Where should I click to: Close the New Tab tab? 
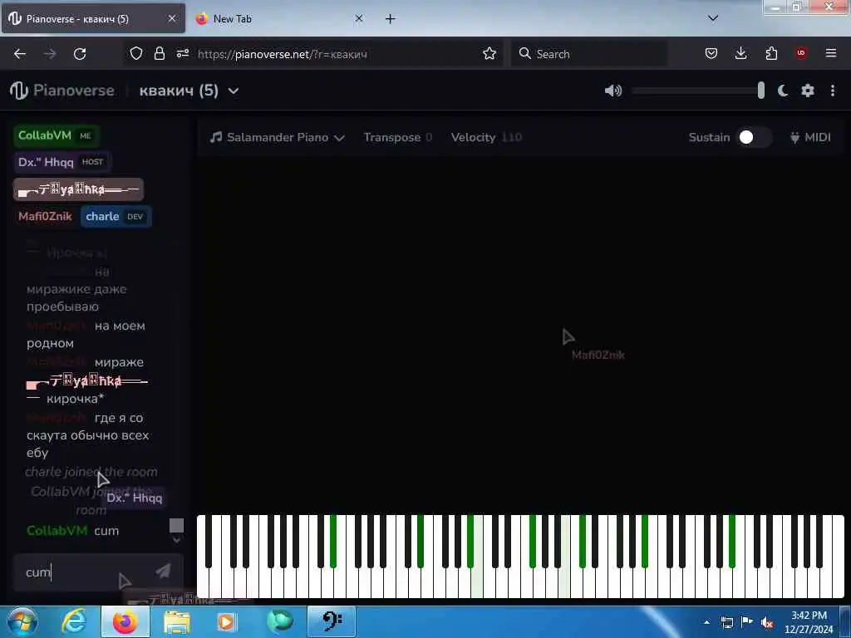[359, 18]
